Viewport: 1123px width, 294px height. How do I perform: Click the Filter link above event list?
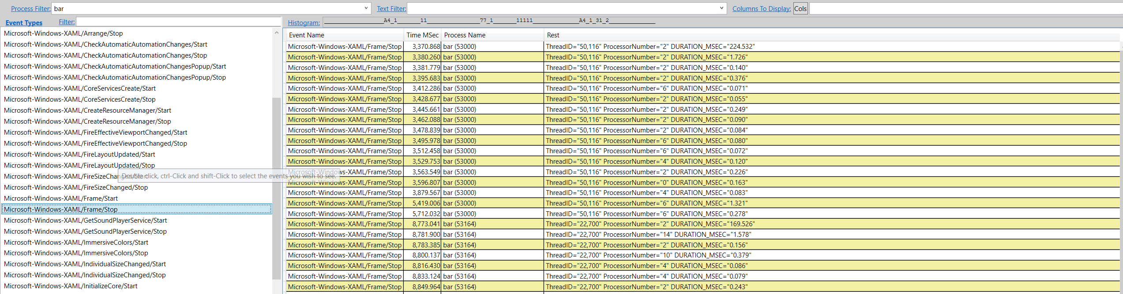(67, 22)
